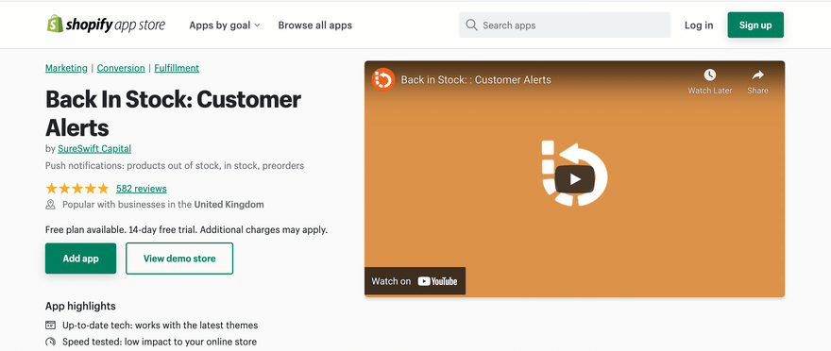
Task: Open Browse all apps menu
Action: tap(314, 25)
